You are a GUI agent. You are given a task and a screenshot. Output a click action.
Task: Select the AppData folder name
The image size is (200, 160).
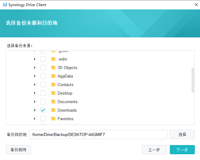click(65, 76)
